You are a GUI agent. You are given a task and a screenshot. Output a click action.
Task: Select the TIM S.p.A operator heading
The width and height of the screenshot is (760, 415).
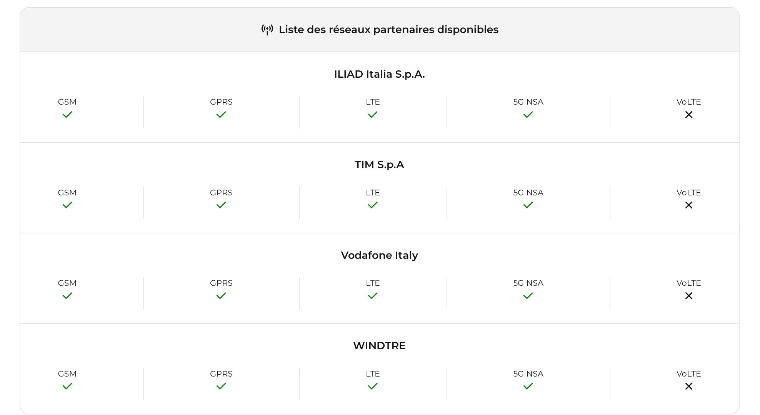379,165
